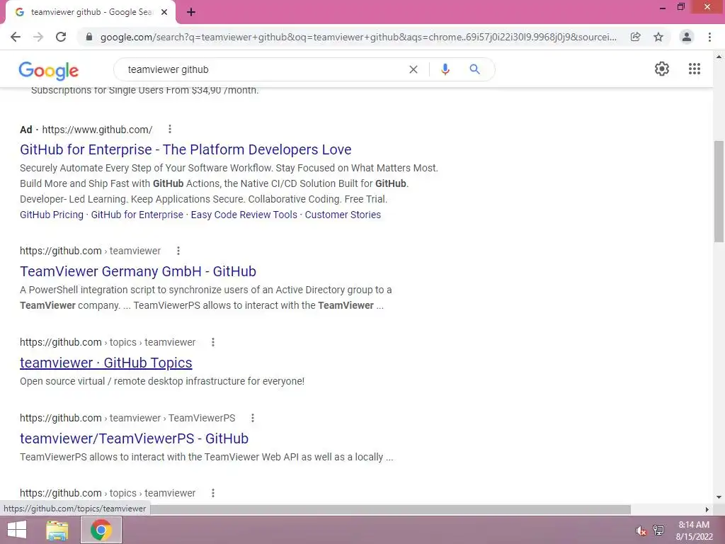
Task: Open TeamViewer Germany GmbH - GitHub result
Action: coord(138,271)
